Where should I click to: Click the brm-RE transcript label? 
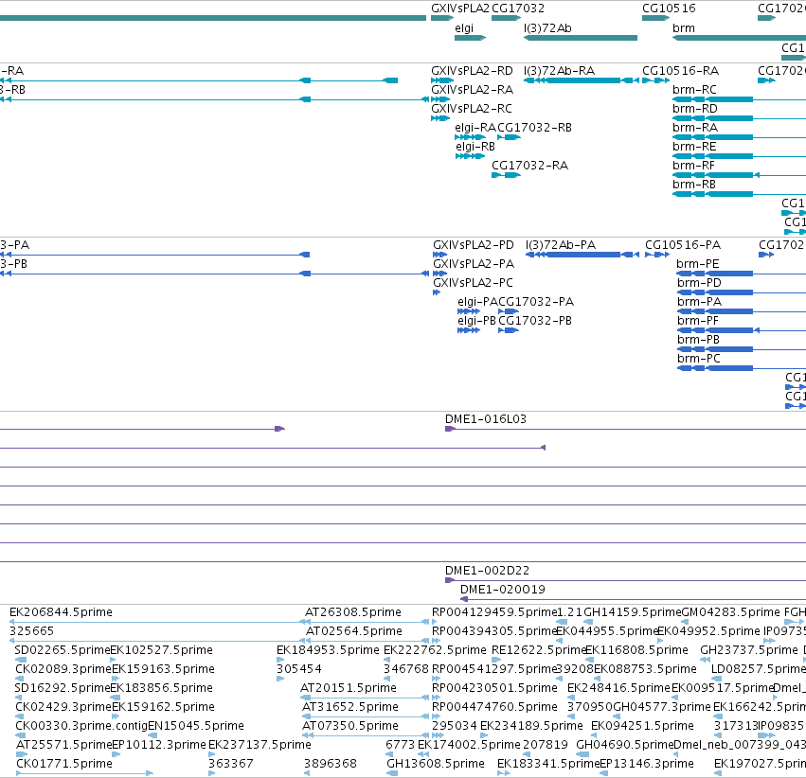[694, 147]
